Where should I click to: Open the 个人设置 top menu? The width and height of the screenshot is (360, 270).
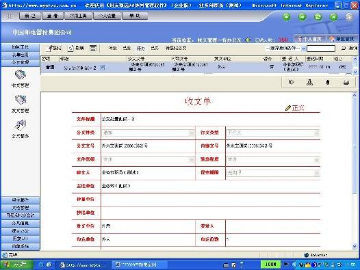pos(107,16)
